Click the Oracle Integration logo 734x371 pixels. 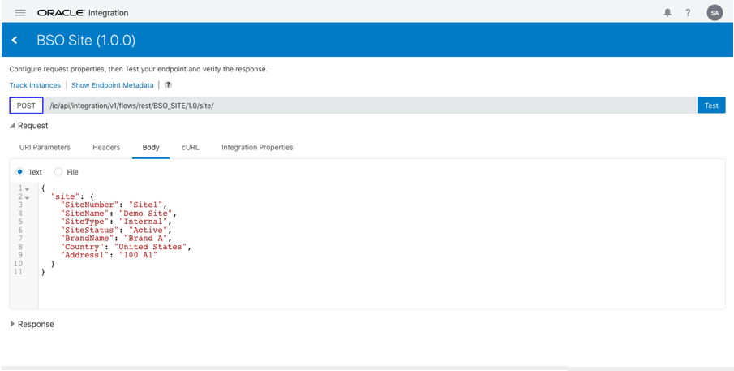pos(83,13)
